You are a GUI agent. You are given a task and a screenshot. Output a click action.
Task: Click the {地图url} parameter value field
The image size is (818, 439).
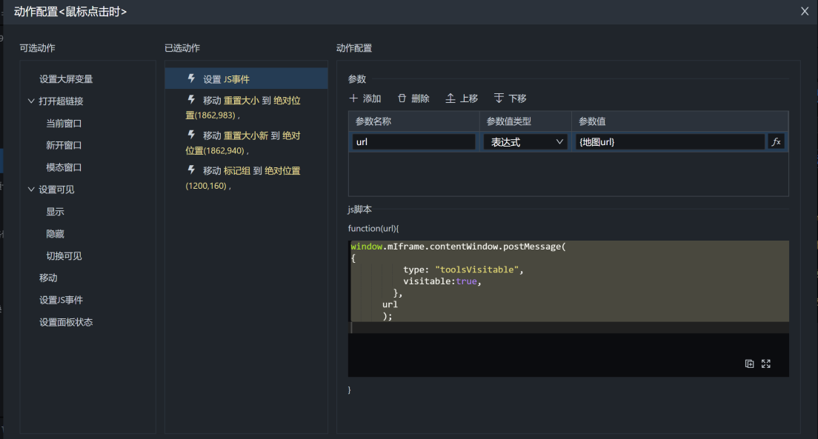(x=669, y=142)
